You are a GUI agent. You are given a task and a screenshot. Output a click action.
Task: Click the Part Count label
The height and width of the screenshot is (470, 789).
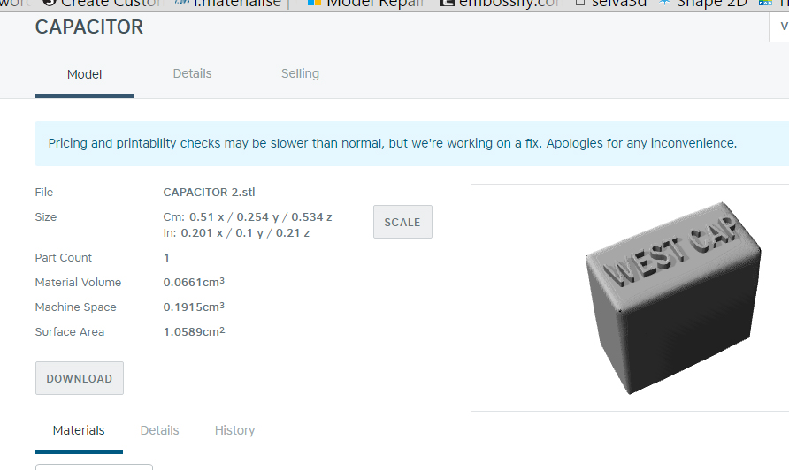click(x=64, y=257)
